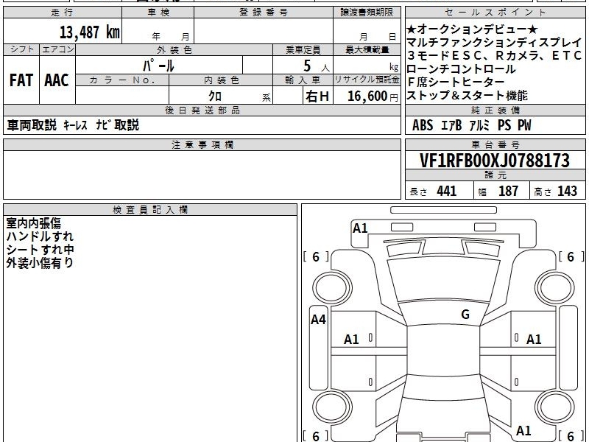Select the FAT transmission value
The height and width of the screenshot is (442, 589).
[21, 80]
